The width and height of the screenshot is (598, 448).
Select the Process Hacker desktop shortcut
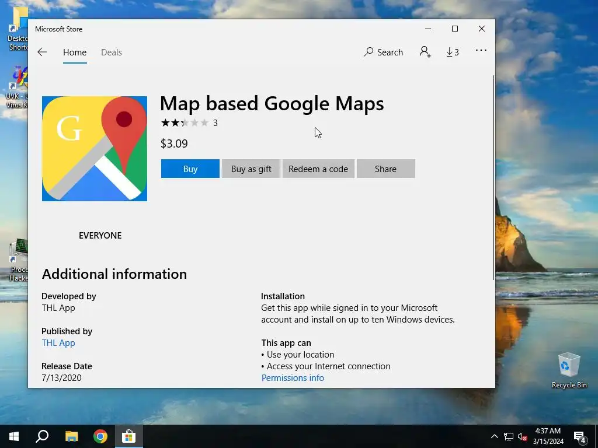(x=18, y=260)
